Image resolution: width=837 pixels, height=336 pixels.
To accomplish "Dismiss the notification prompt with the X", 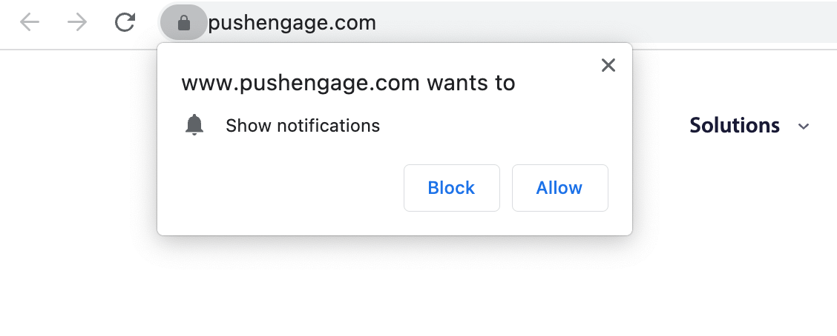I will [x=608, y=65].
